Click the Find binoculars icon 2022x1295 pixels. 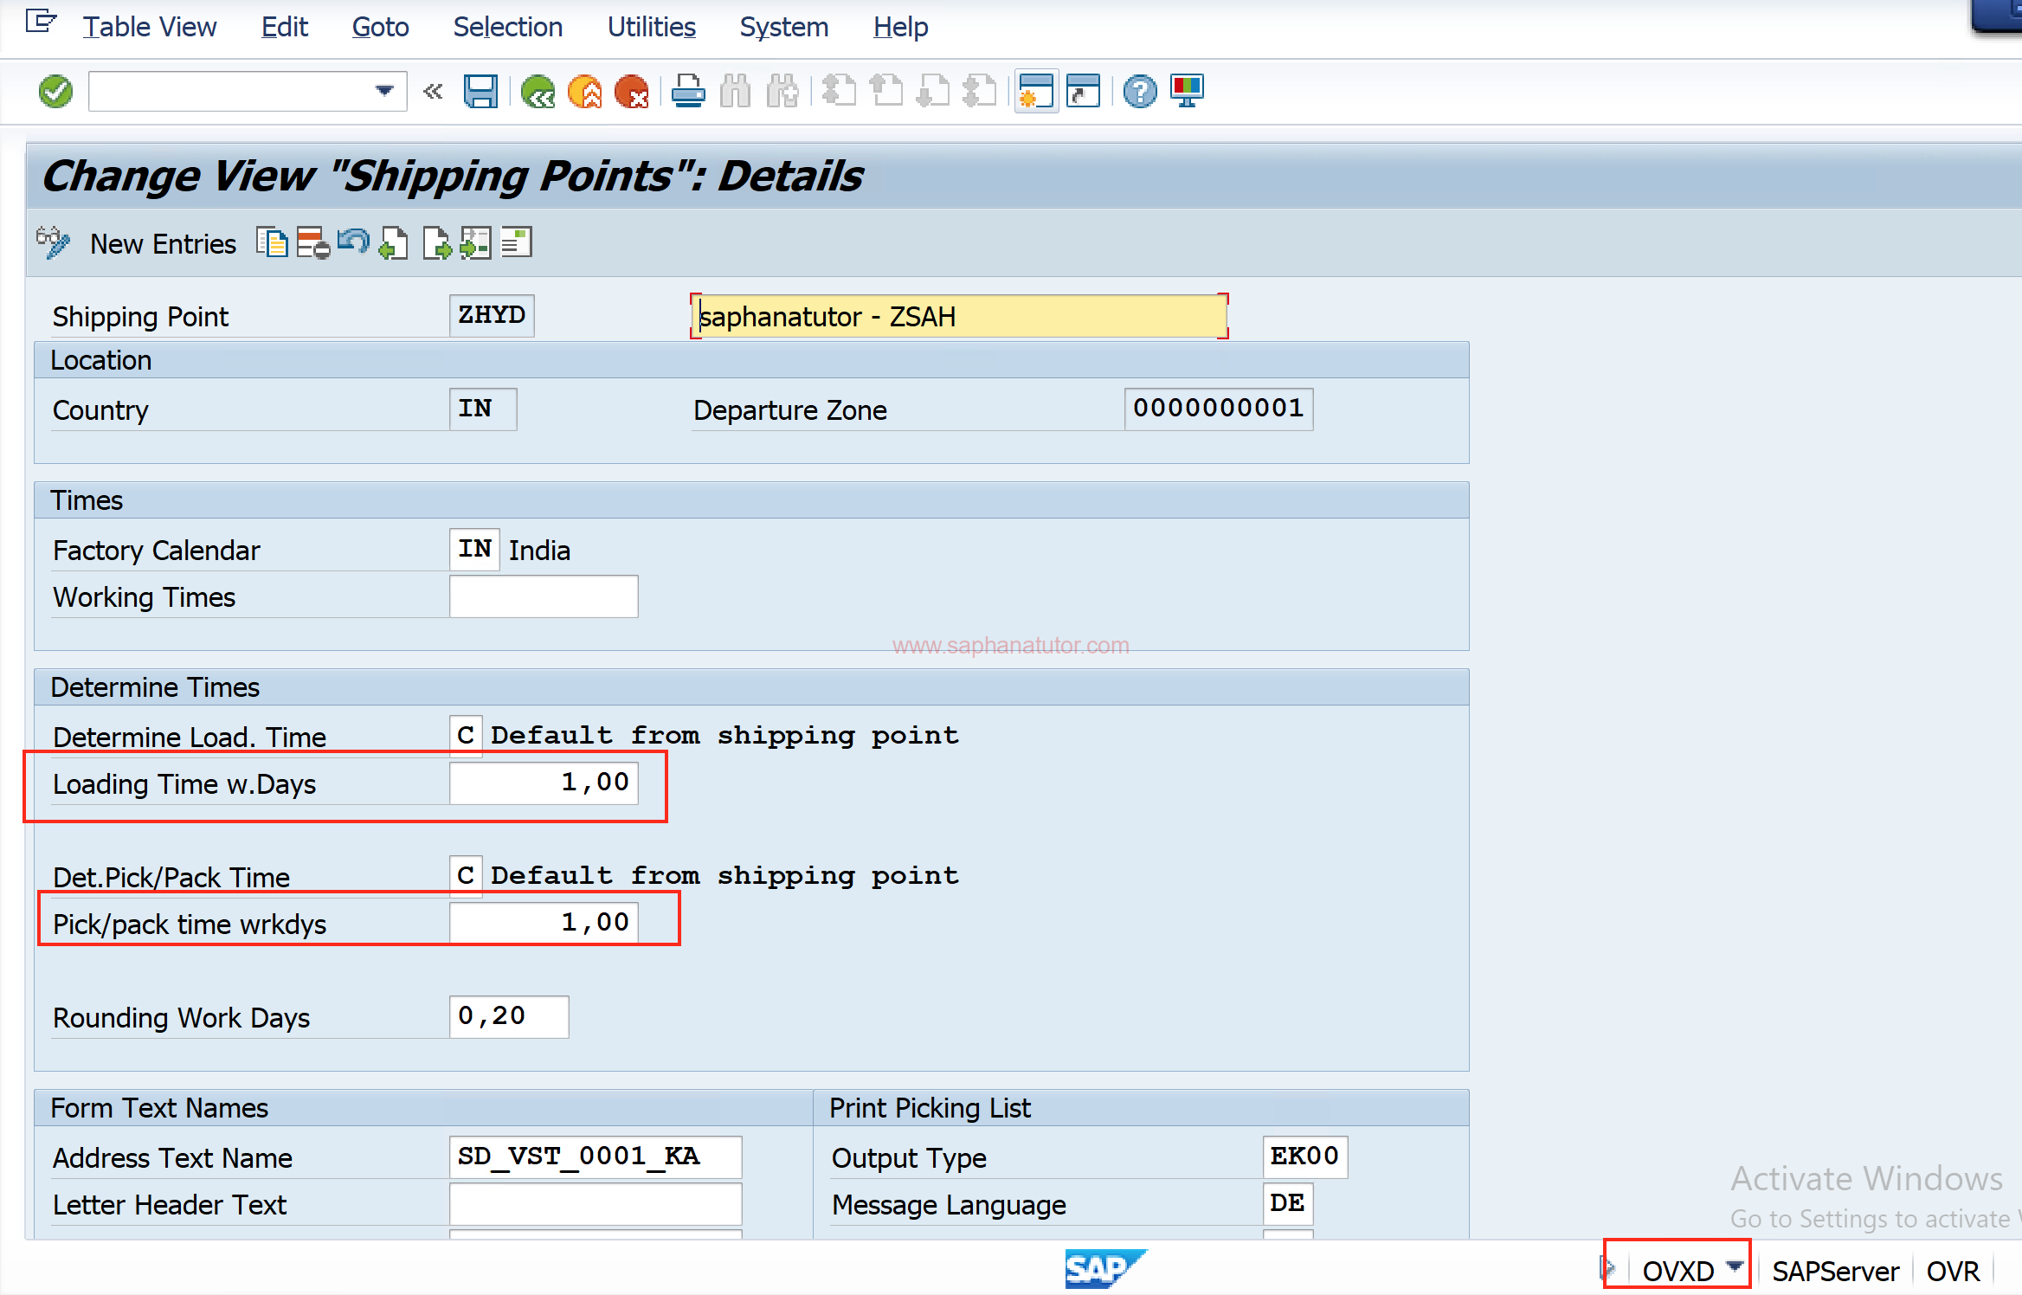[x=735, y=91]
